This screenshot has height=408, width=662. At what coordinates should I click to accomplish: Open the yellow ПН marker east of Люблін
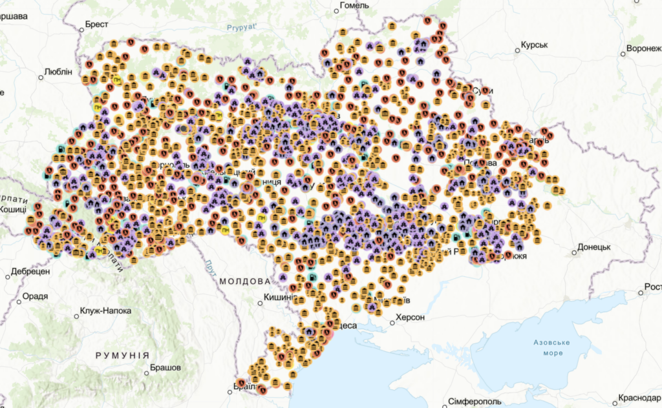pyautogui.click(x=117, y=79)
